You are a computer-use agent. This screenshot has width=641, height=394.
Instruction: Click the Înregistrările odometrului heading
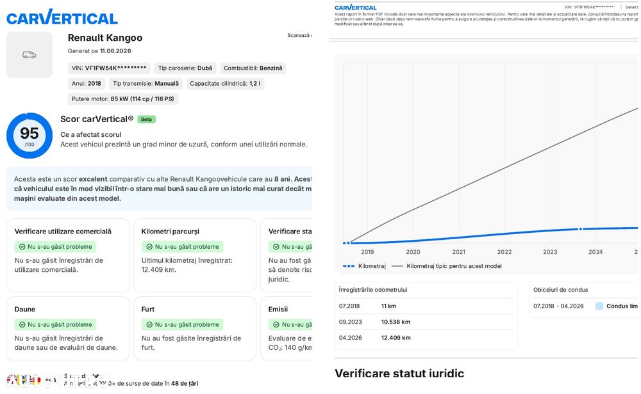point(373,290)
